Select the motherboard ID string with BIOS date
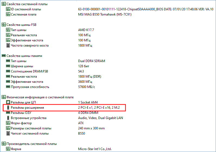The height and width of the screenshot is (152, 216). (x=146, y=9)
